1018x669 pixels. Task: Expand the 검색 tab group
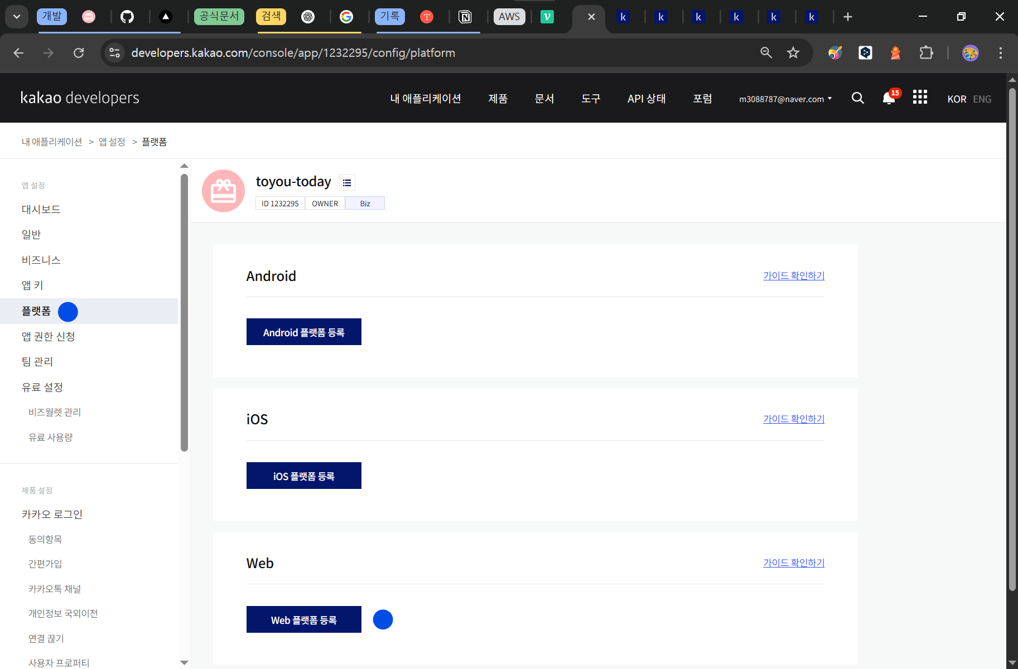tap(271, 17)
